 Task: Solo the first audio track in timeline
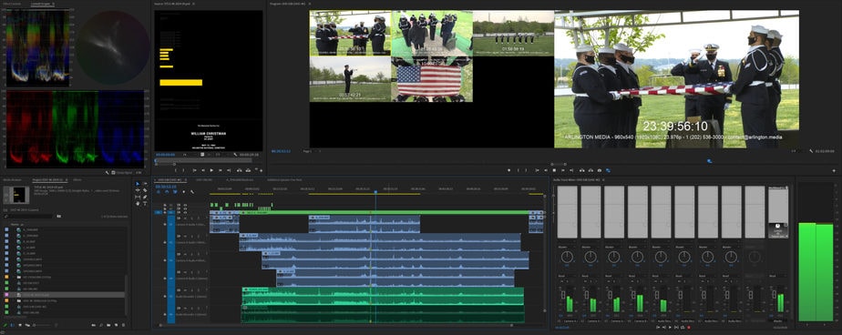click(x=191, y=218)
